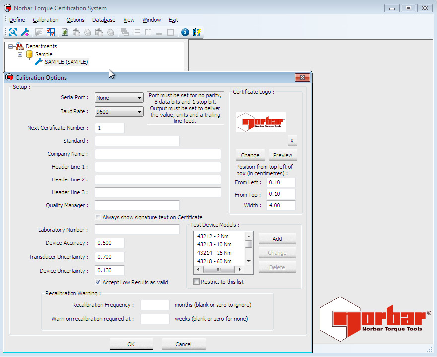Collapse the Departments tree node
This screenshot has height=357, width=437.
click(10, 46)
